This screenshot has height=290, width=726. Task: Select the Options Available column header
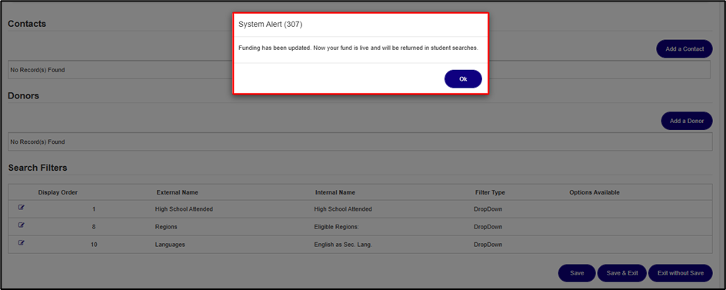(594, 193)
